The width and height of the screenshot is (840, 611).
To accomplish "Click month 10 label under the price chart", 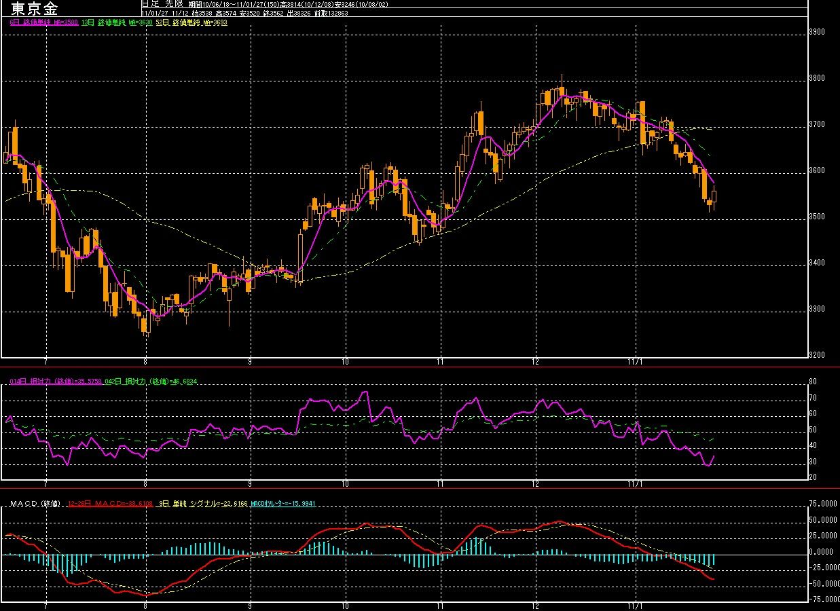I will click(346, 362).
